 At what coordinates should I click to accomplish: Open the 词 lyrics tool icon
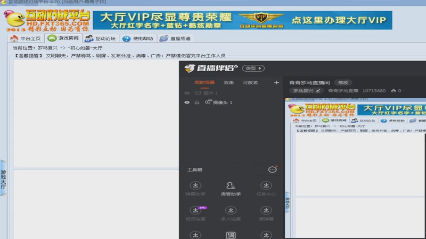pos(231,235)
